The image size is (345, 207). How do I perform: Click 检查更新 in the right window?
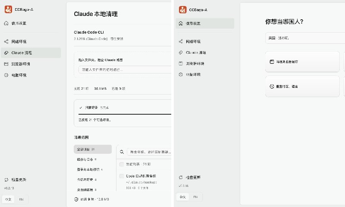(190, 177)
